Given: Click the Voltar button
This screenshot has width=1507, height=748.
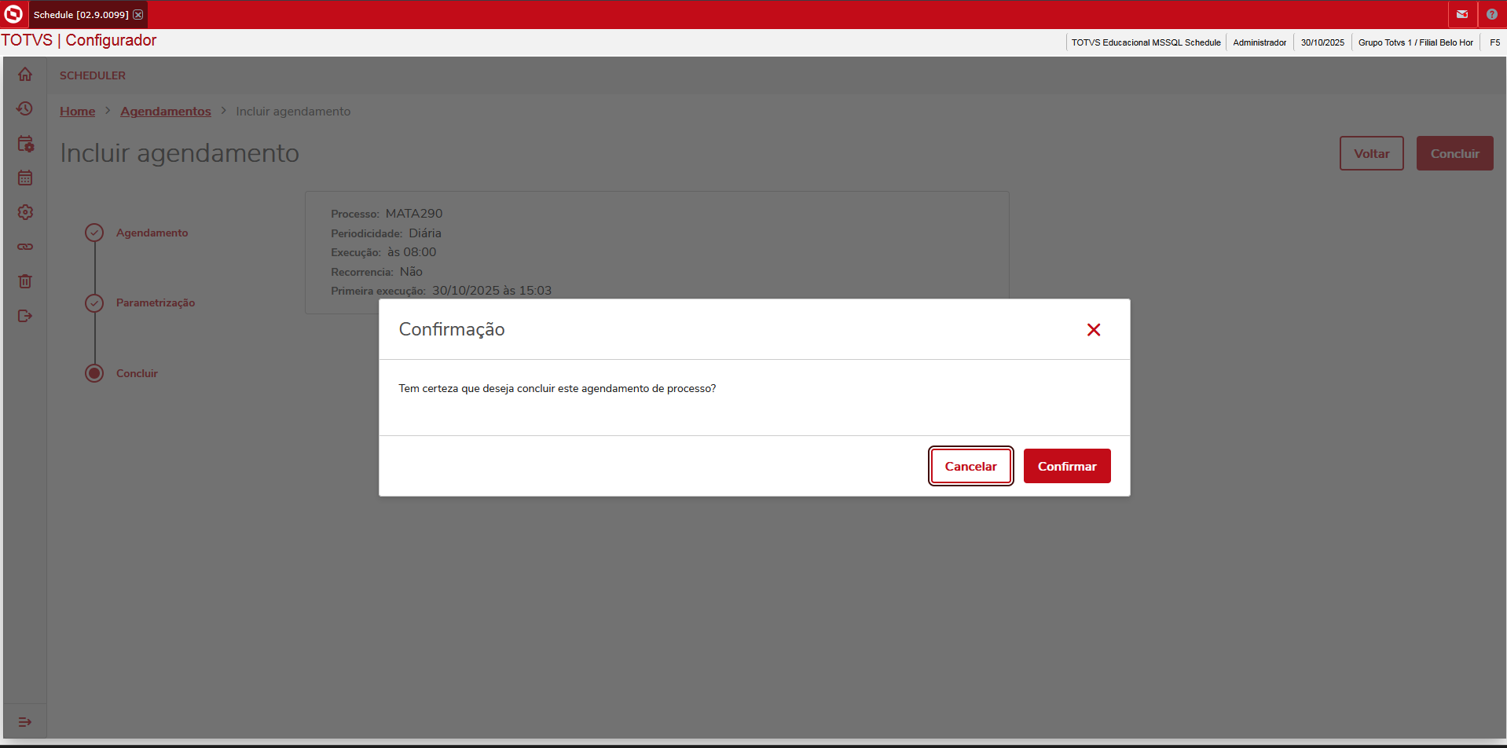Looking at the screenshot, I should pos(1371,153).
